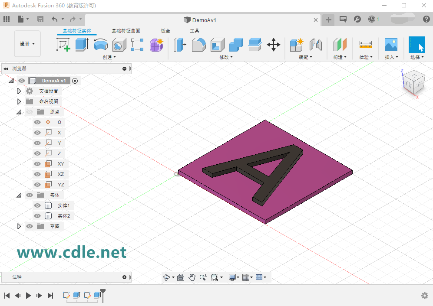Select the Create Form tool
The image size is (433, 306).
click(x=157, y=45)
